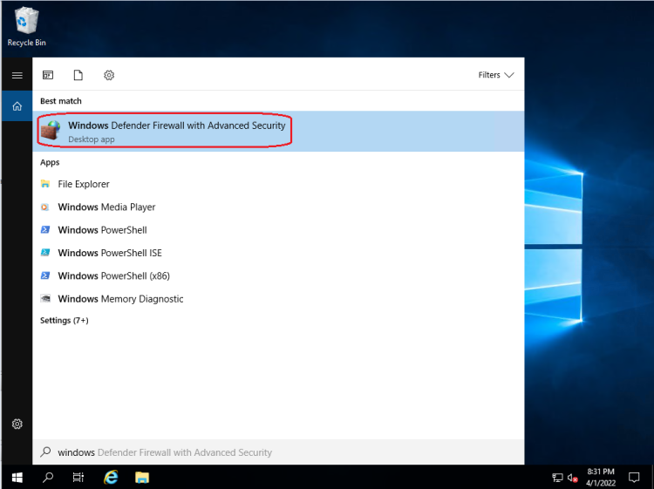Open Windows Defender Firewall with Advanced Security

coord(278,132)
